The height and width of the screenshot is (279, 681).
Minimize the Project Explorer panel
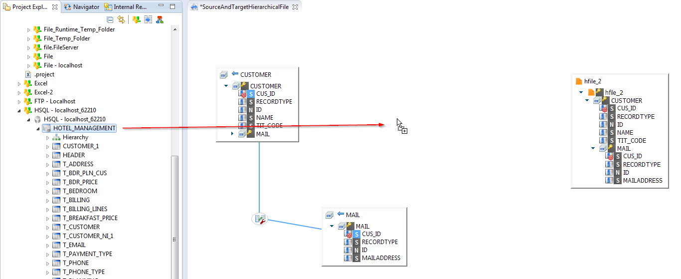click(x=162, y=7)
